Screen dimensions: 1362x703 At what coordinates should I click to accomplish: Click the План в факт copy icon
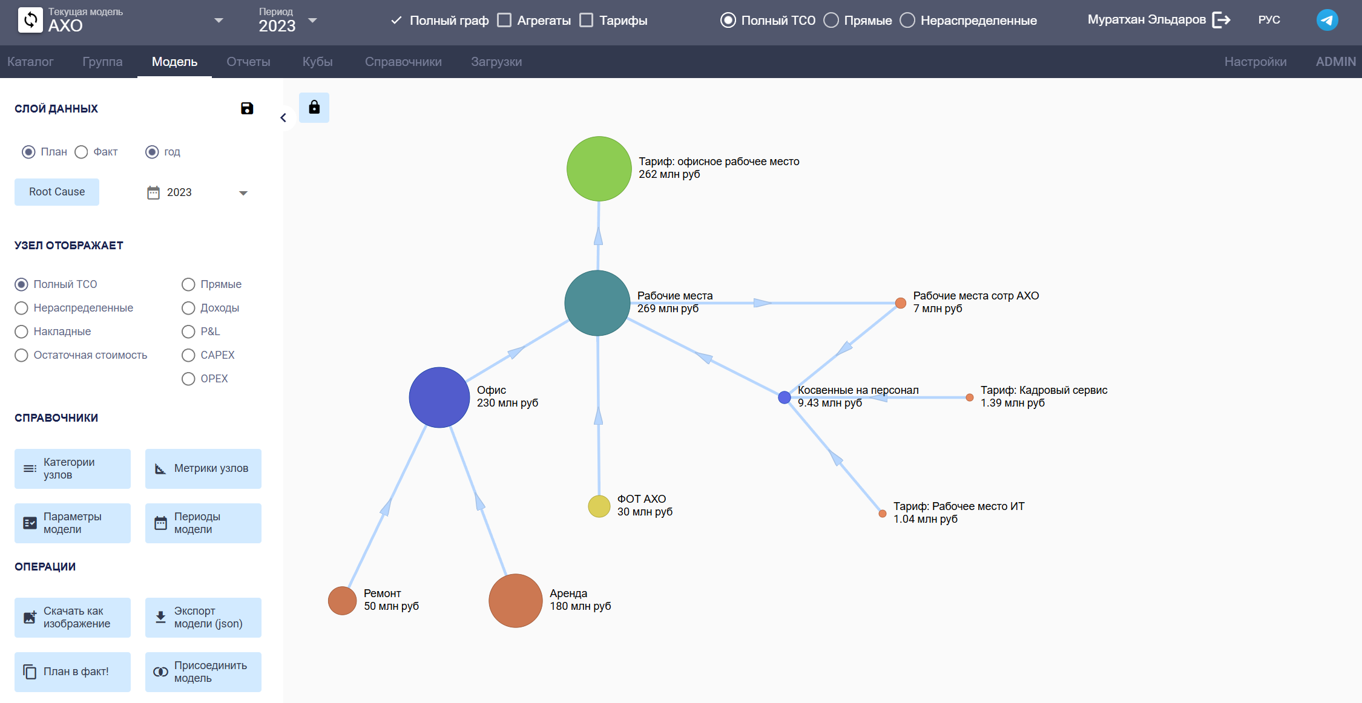pos(30,672)
